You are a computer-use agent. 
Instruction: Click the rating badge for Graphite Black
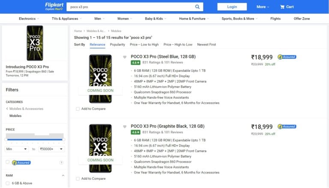pos(135,132)
